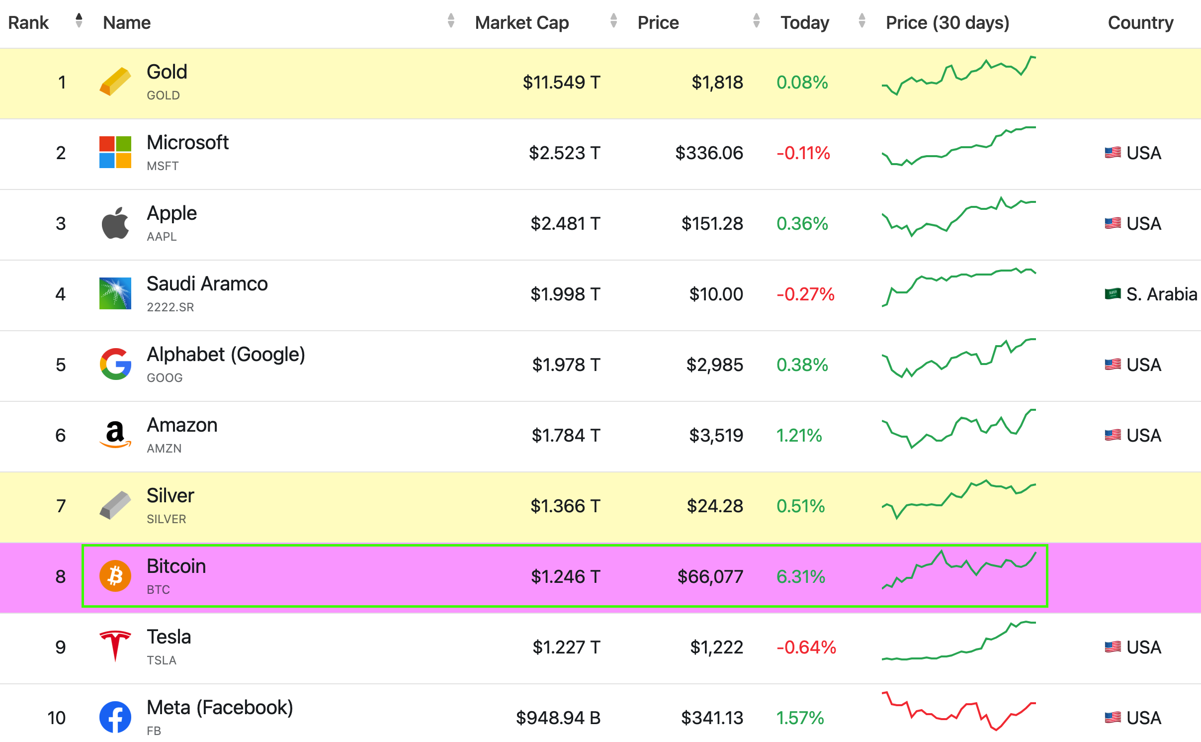Click the Alphabet (Google) logo
This screenshot has height=742, width=1201.
point(115,365)
